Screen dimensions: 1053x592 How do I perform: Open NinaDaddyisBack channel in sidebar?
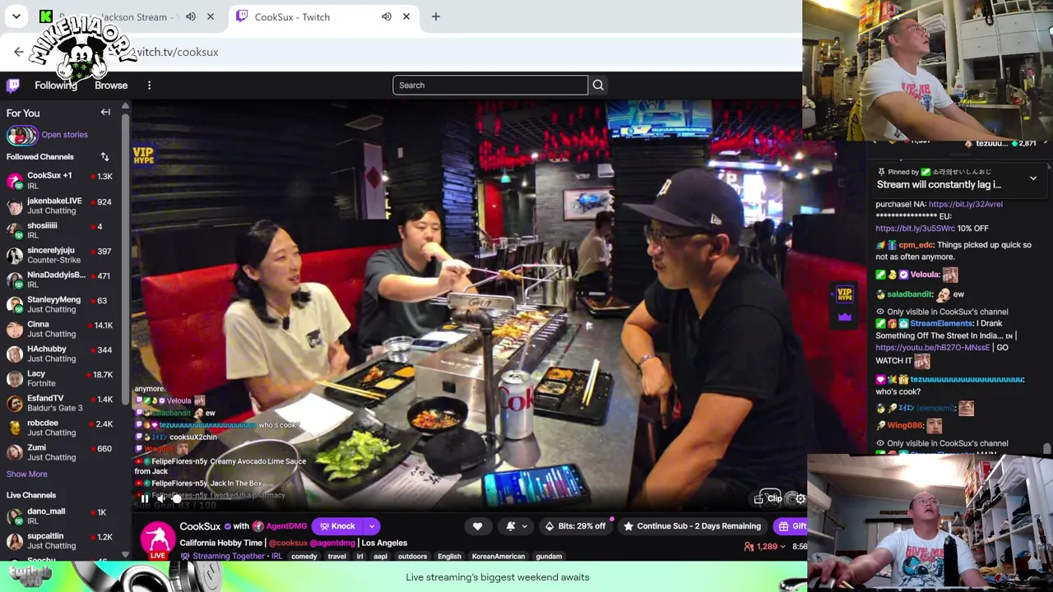59,280
